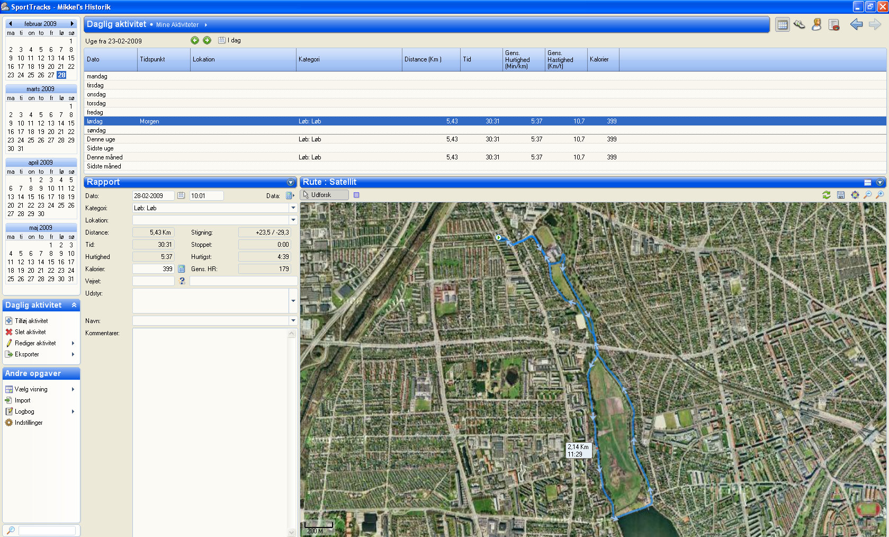Zoom out on the route map
Image resolution: width=889 pixels, height=537 pixels.
[867, 195]
